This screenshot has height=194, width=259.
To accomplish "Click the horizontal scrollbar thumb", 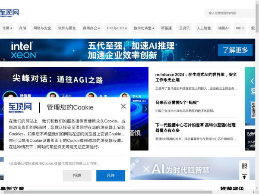I will tap(107, 192).
